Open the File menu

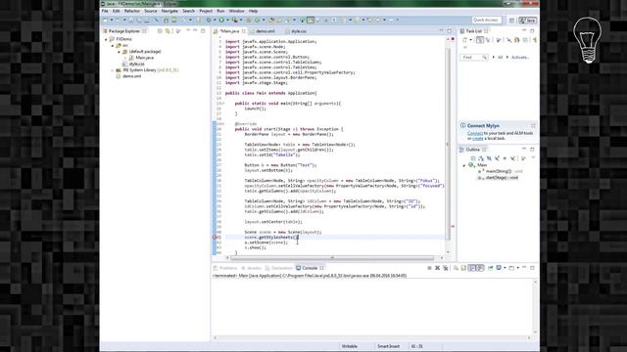[105, 11]
